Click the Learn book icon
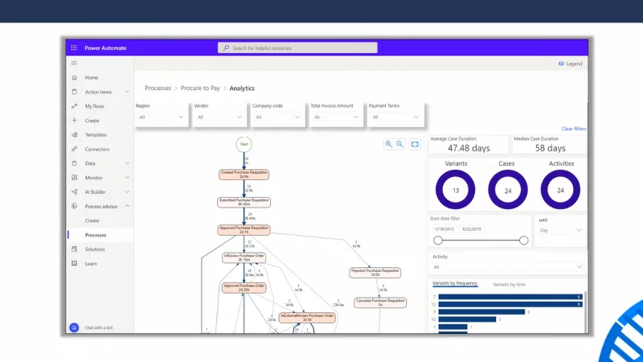Screen dimensions: 643x362 (74, 264)
